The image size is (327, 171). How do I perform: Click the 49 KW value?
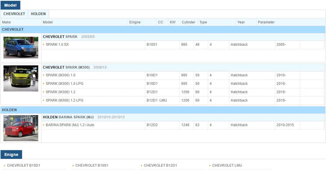197,45
